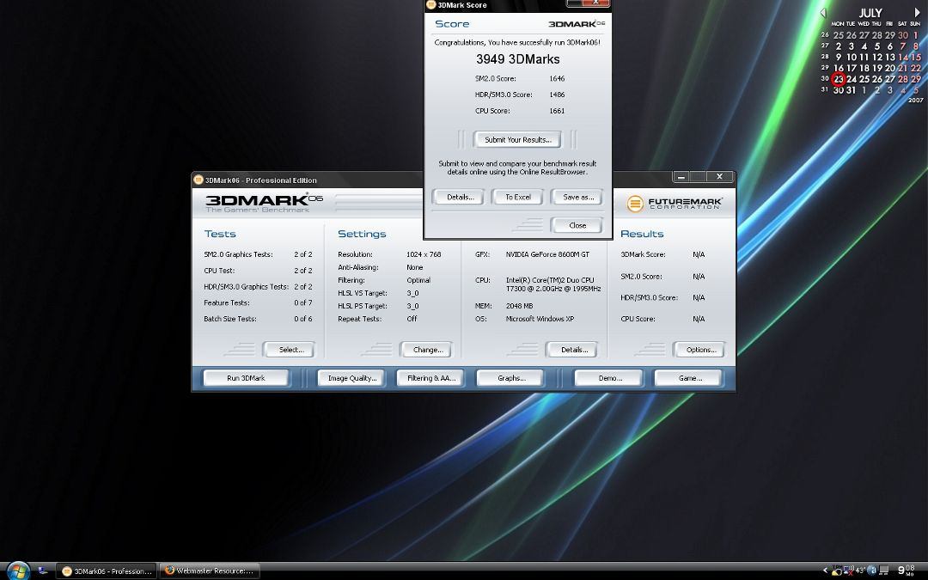Viewport: 928px width, 580px height.
Task: Open Filtering & AA tool
Action: pos(430,377)
